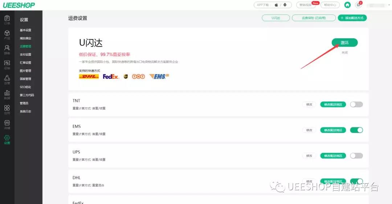392x204 pixels.
Task: Open the 数据 bar-chart icon
Action: [7, 93]
